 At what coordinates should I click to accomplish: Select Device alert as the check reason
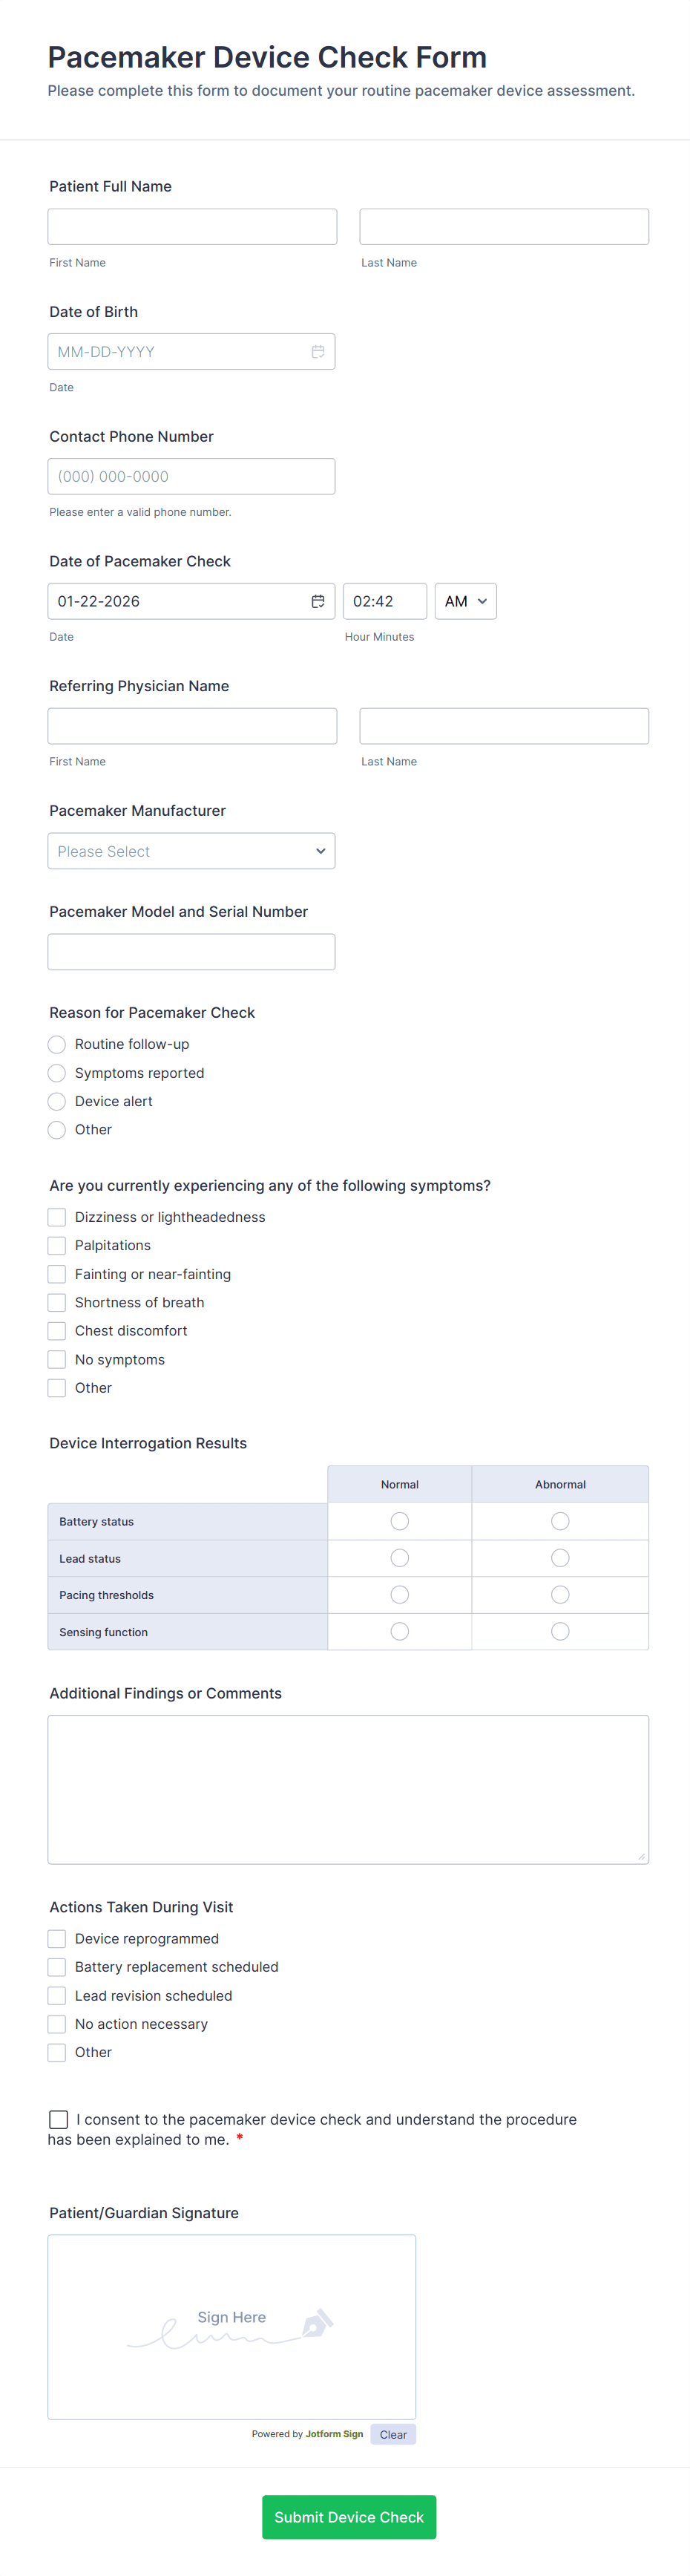[57, 1101]
